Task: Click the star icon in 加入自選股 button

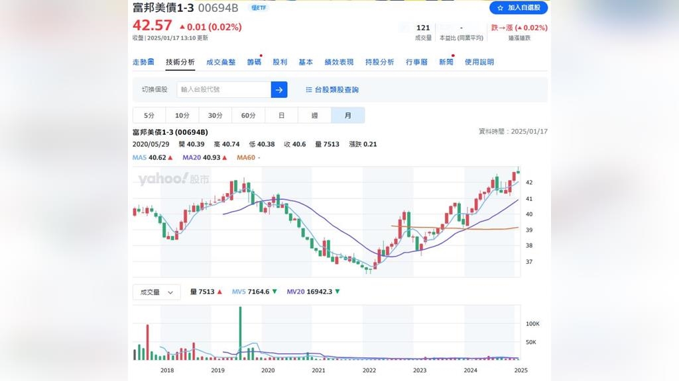Action: pyautogui.click(x=500, y=8)
